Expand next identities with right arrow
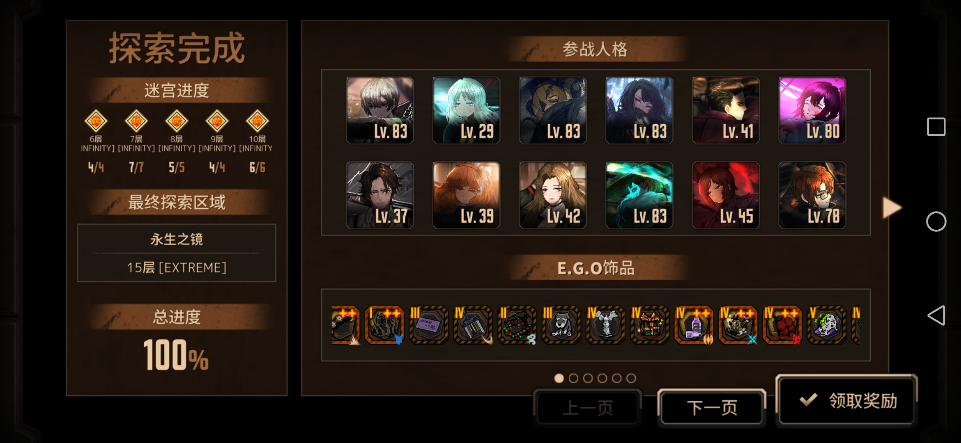 click(892, 208)
